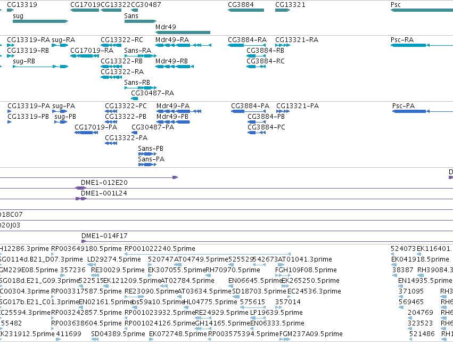Screen dimensions: 453x342
Task: Click the BAC clone label DME1-012E20
Action: (104, 182)
